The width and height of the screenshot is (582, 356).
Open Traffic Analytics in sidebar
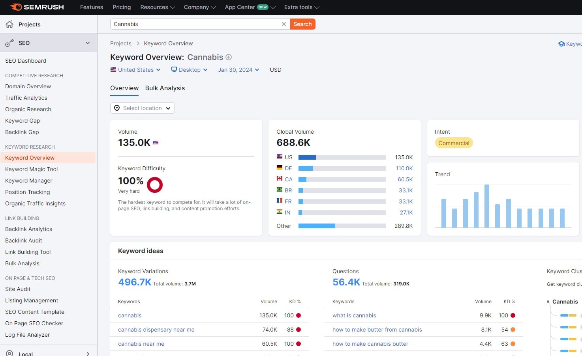coord(26,98)
